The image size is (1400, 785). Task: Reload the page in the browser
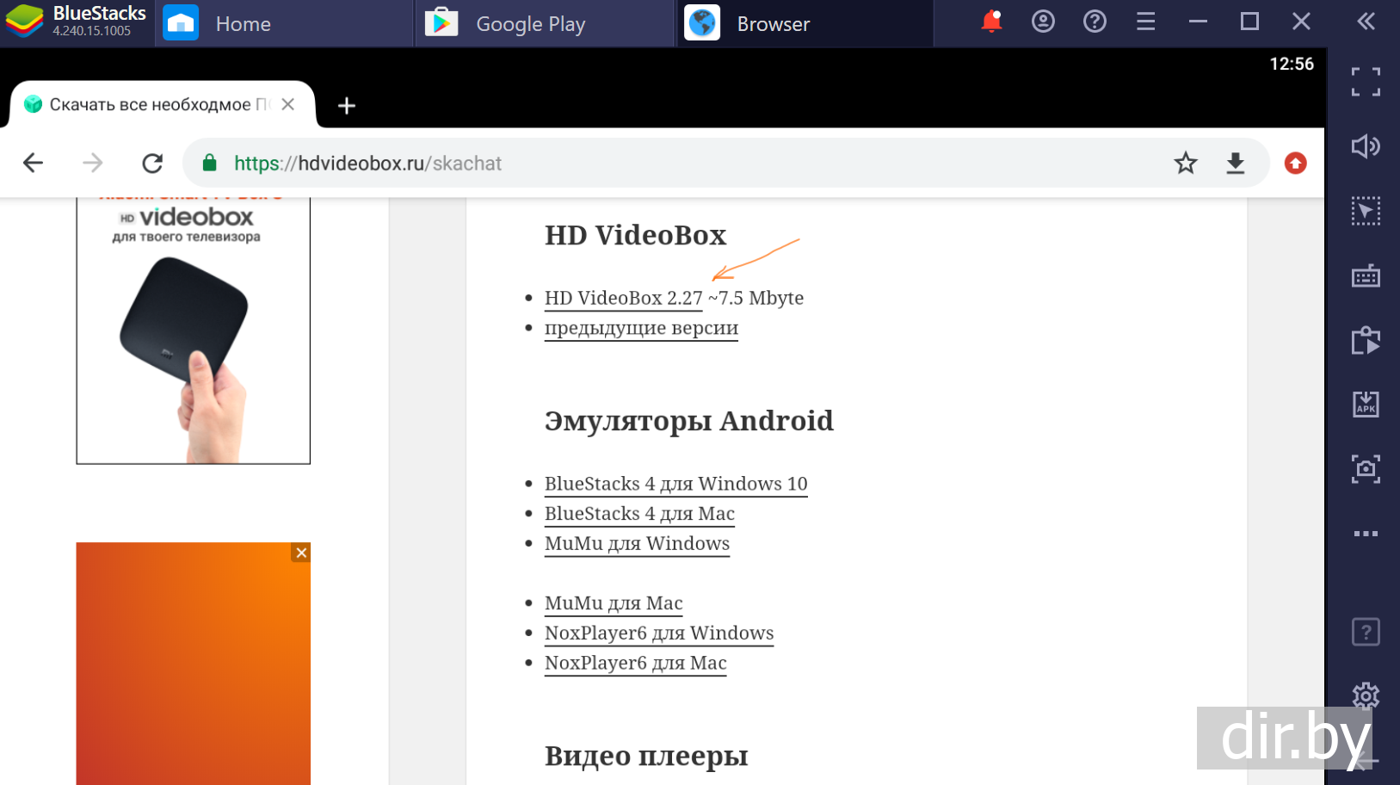click(152, 163)
